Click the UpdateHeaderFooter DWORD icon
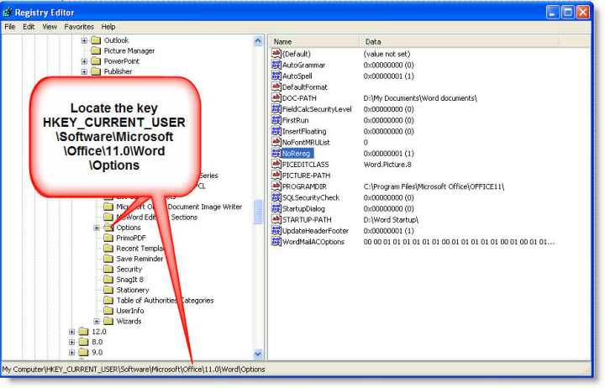 coord(276,230)
